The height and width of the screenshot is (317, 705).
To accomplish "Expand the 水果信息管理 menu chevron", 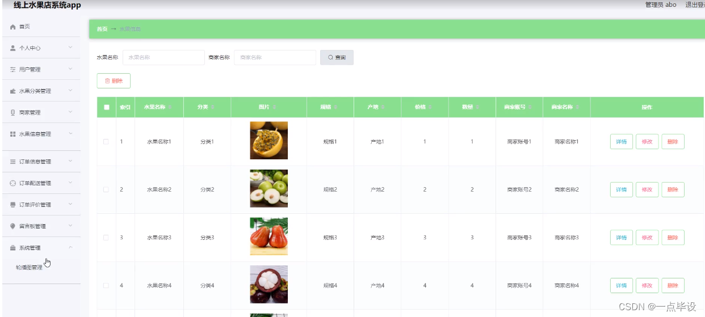I will [70, 134].
